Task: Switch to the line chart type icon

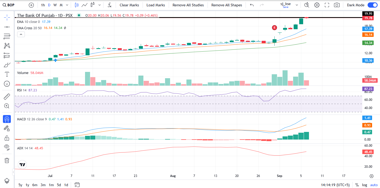Action: tap(85, 5)
